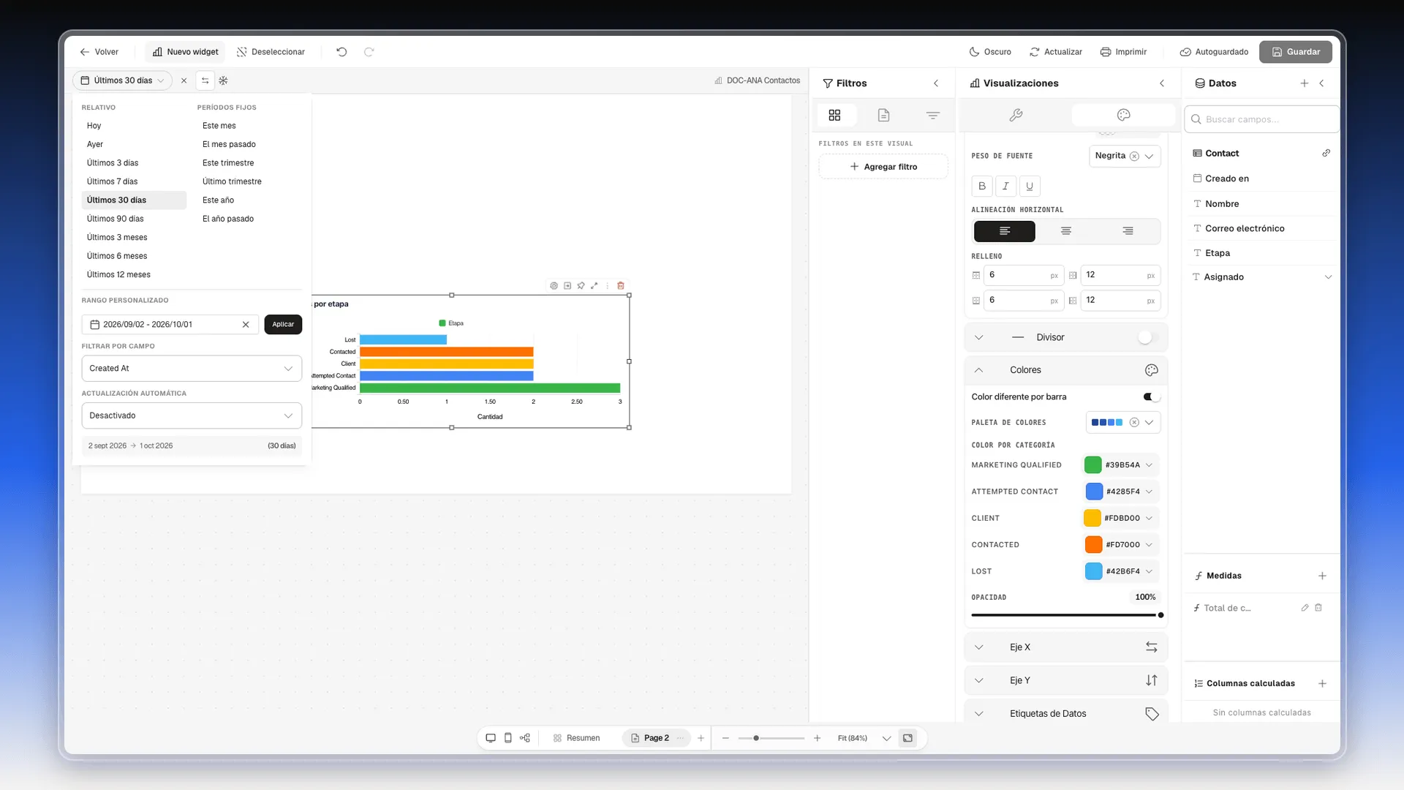The height and width of the screenshot is (790, 1404).
Task: Expand the Etiquetas de Datos section
Action: tap(1066, 714)
